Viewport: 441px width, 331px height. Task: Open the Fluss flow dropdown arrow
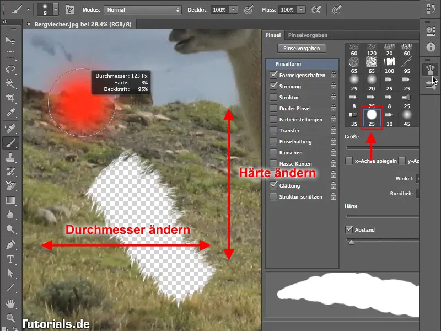pyautogui.click(x=301, y=10)
